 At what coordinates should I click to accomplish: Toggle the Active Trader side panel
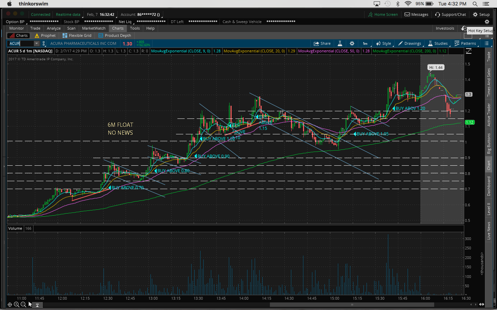click(x=489, y=115)
